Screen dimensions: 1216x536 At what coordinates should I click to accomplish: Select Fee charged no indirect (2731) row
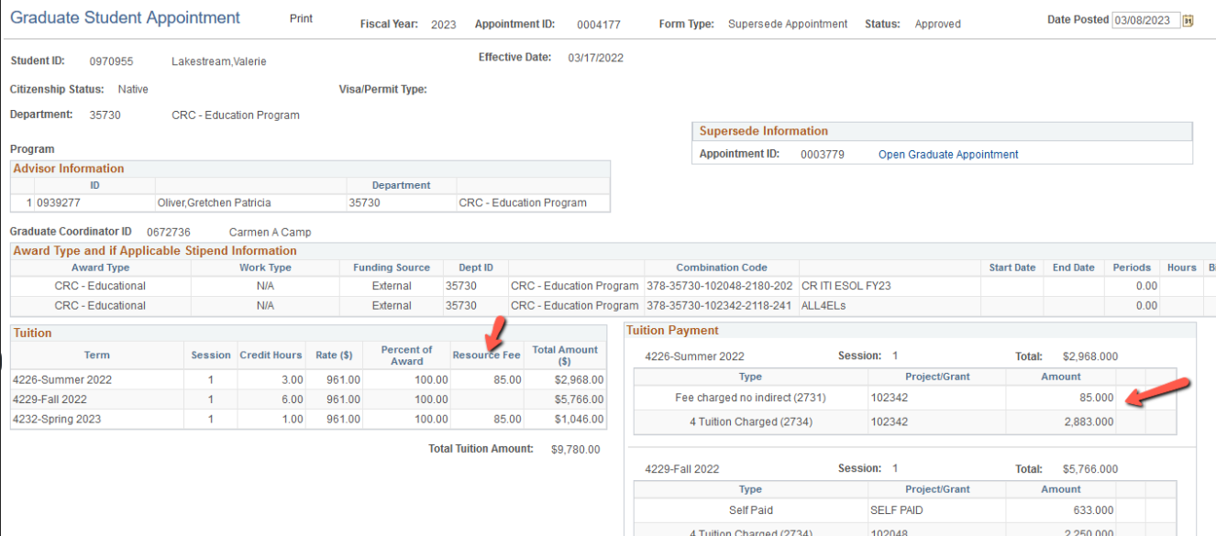point(750,398)
